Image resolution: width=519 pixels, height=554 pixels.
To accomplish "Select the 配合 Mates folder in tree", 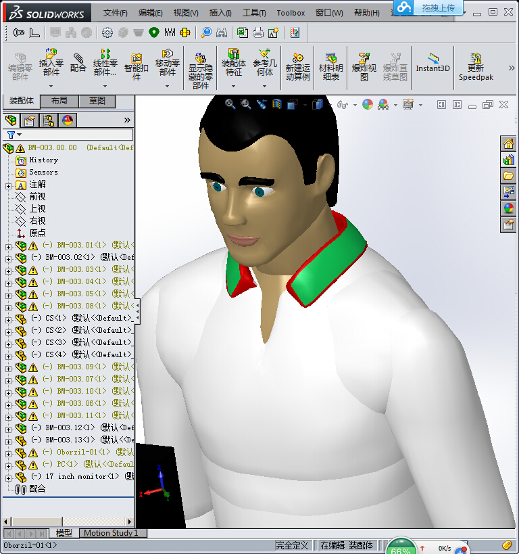I will click(x=37, y=489).
